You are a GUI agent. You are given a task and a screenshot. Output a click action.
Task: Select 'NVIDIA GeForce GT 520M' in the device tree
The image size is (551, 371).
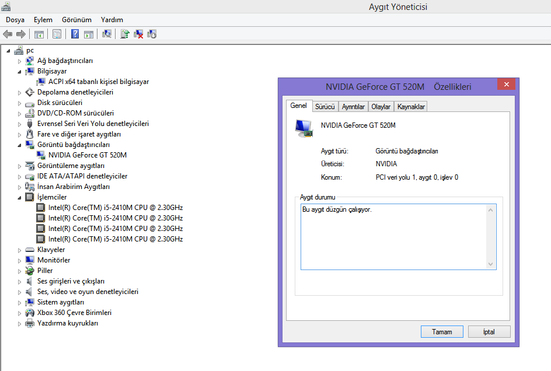(88, 155)
